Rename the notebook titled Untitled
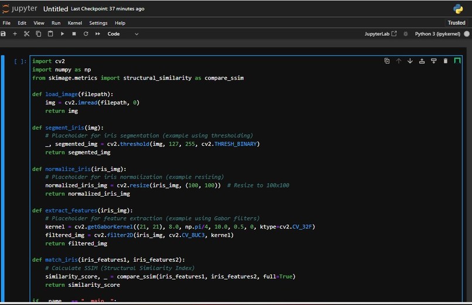This screenshot has width=472, height=305. pyautogui.click(x=56, y=9)
